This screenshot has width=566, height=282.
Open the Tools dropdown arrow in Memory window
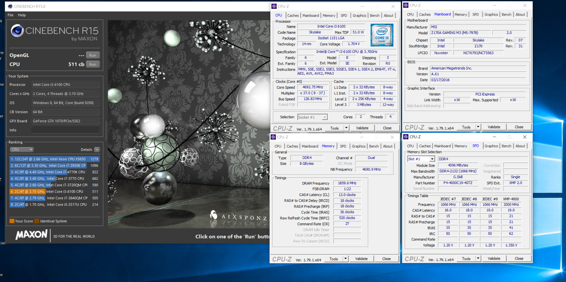[345, 259]
